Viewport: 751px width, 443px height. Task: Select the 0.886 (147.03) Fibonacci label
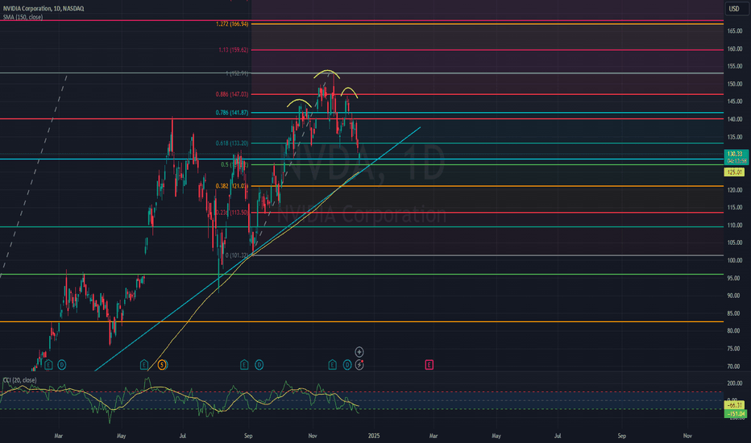pyautogui.click(x=232, y=94)
